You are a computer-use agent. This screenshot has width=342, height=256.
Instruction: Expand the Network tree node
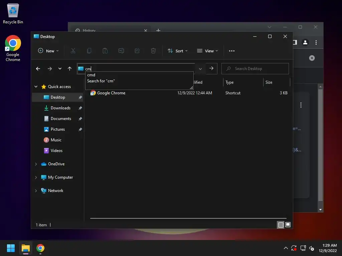(36, 191)
